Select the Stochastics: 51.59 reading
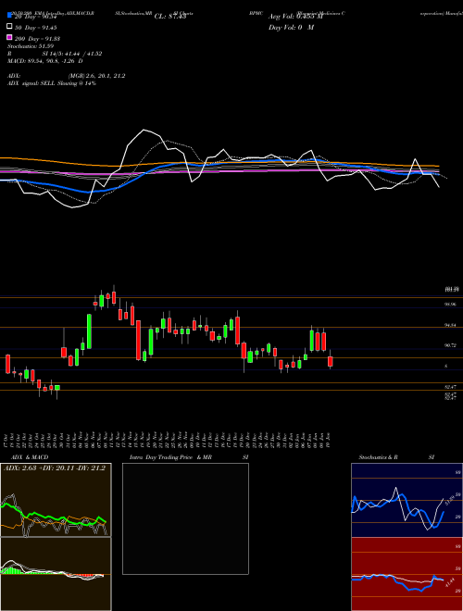The width and height of the screenshot is (463, 611). pos(30,46)
